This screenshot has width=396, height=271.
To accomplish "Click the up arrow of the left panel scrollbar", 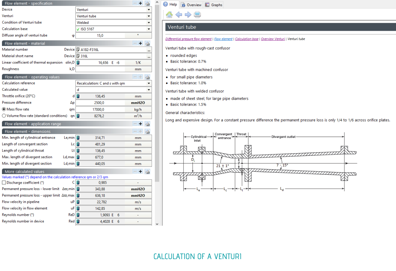I will tap(157, 2).
